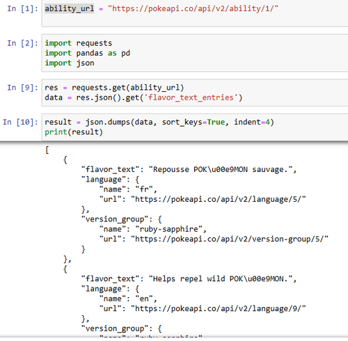Select the In [2] cell prompt
Screen dimensions: 348x341
(22, 43)
